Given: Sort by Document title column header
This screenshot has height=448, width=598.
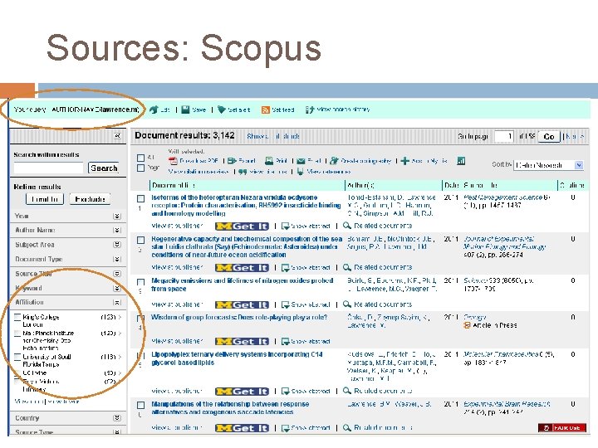Looking at the screenshot, I should (x=174, y=186).
